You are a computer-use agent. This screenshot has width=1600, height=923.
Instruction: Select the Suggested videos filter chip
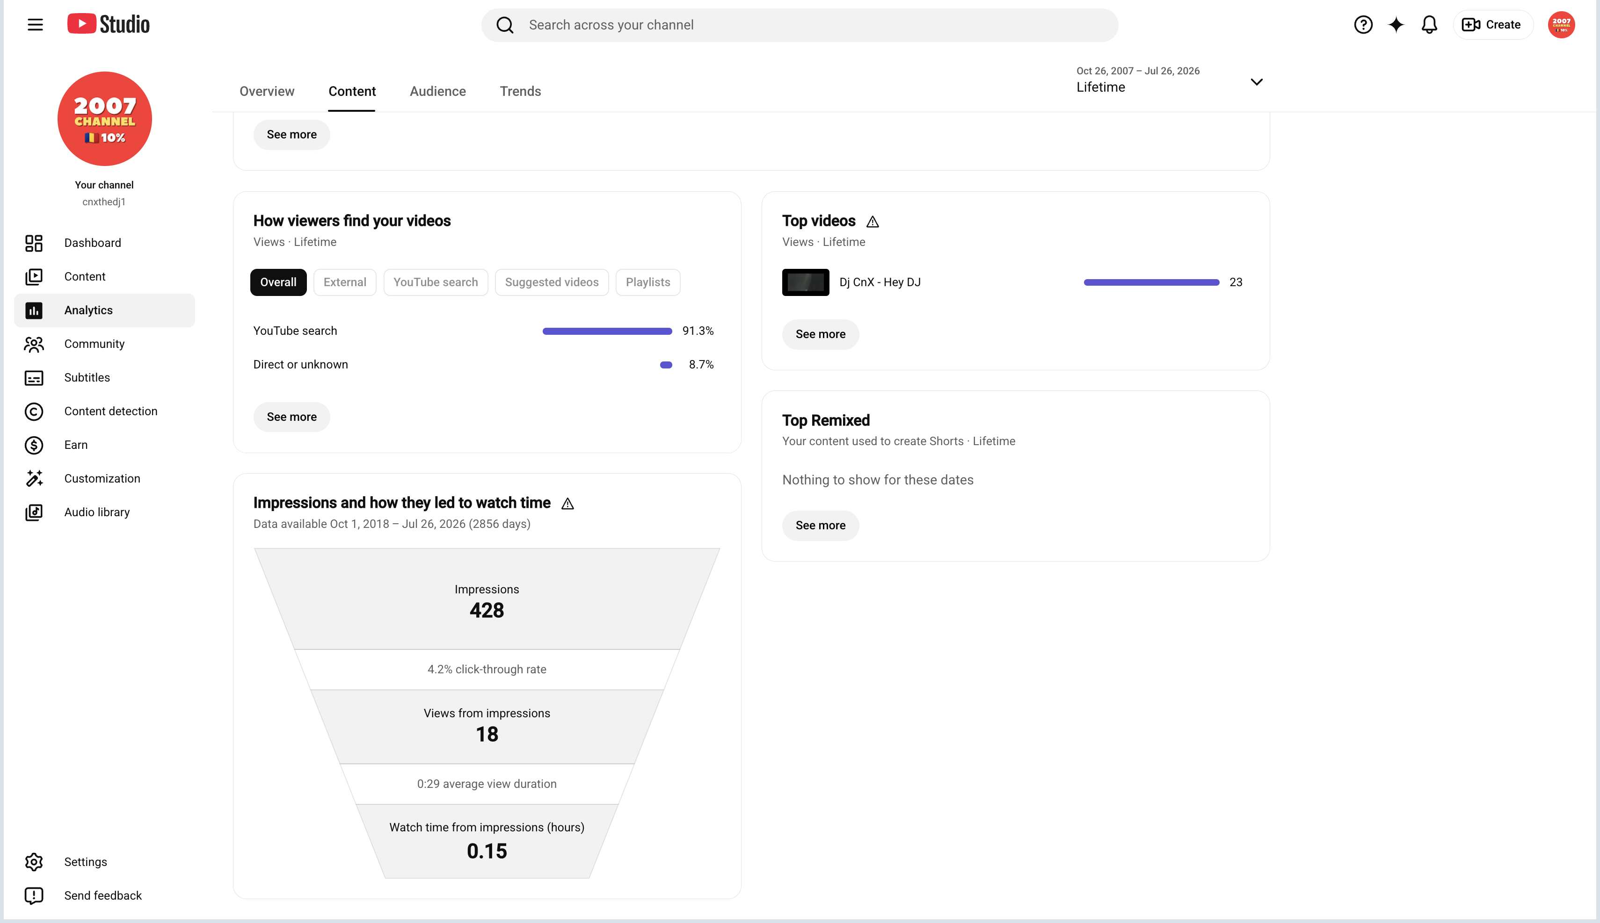click(551, 282)
